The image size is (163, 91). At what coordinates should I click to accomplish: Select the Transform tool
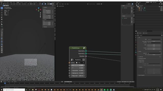[x=2, y=19]
